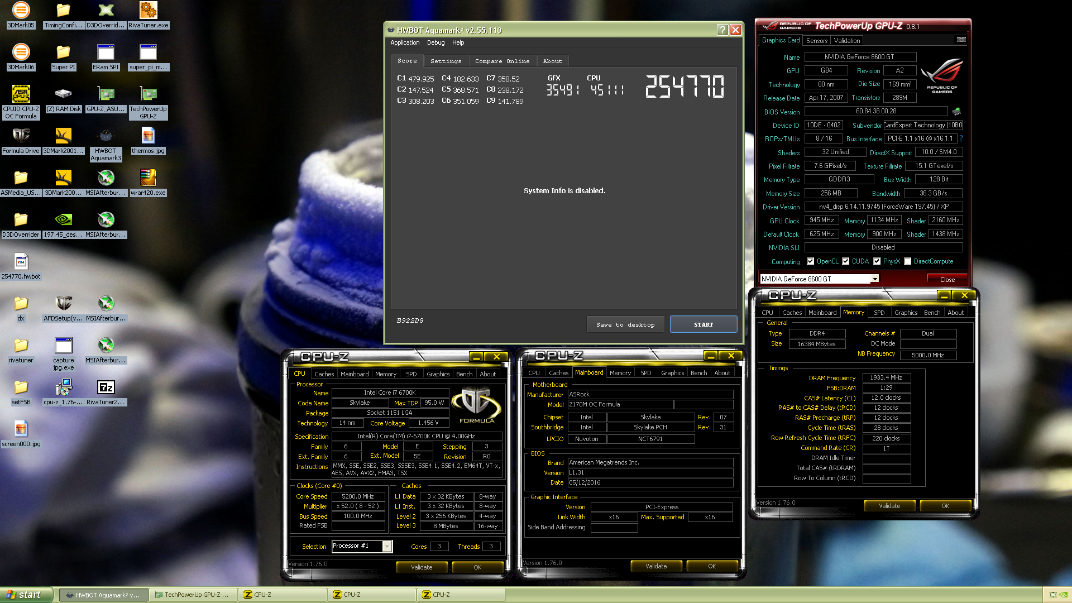Open the (Z) RAM Disk icon
The width and height of the screenshot is (1072, 603).
click(x=63, y=99)
